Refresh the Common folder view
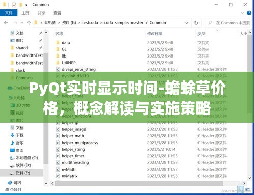Viewport: 254px width, 195px height. pos(196,23)
